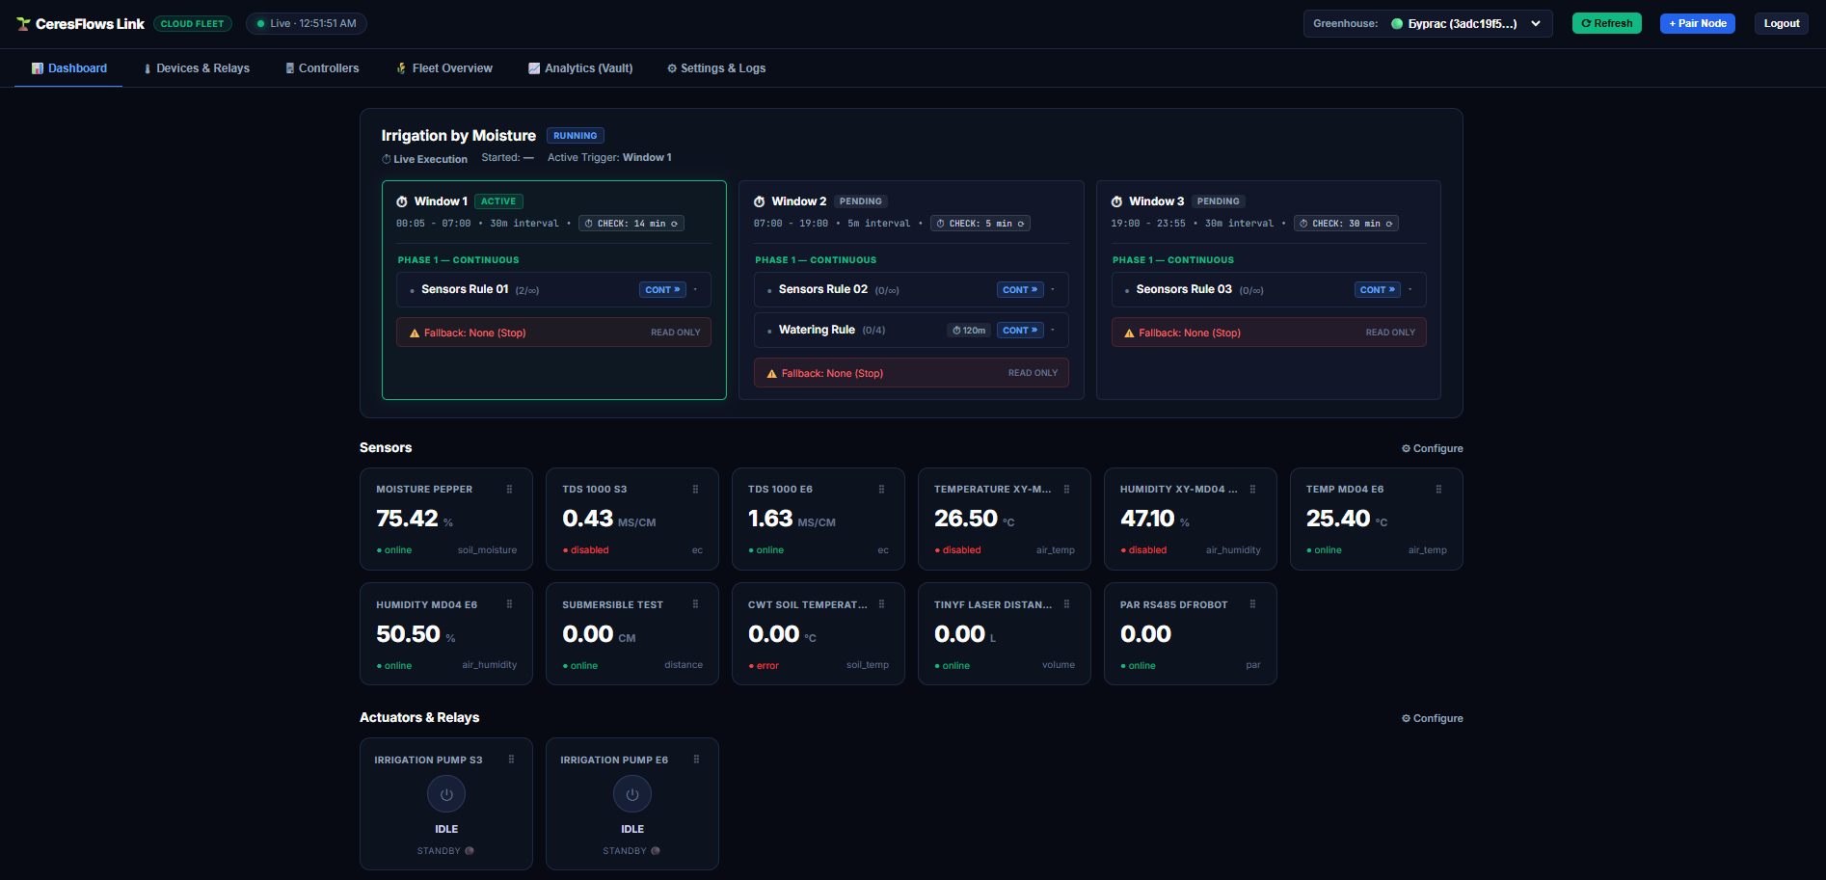Open the Moisture Pepper card handle menu
Image resolution: width=1826 pixels, height=880 pixels.
[x=510, y=490]
